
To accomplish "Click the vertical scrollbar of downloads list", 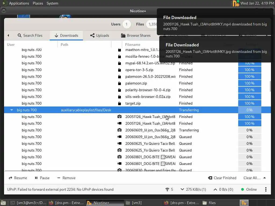I will coord(270,86).
